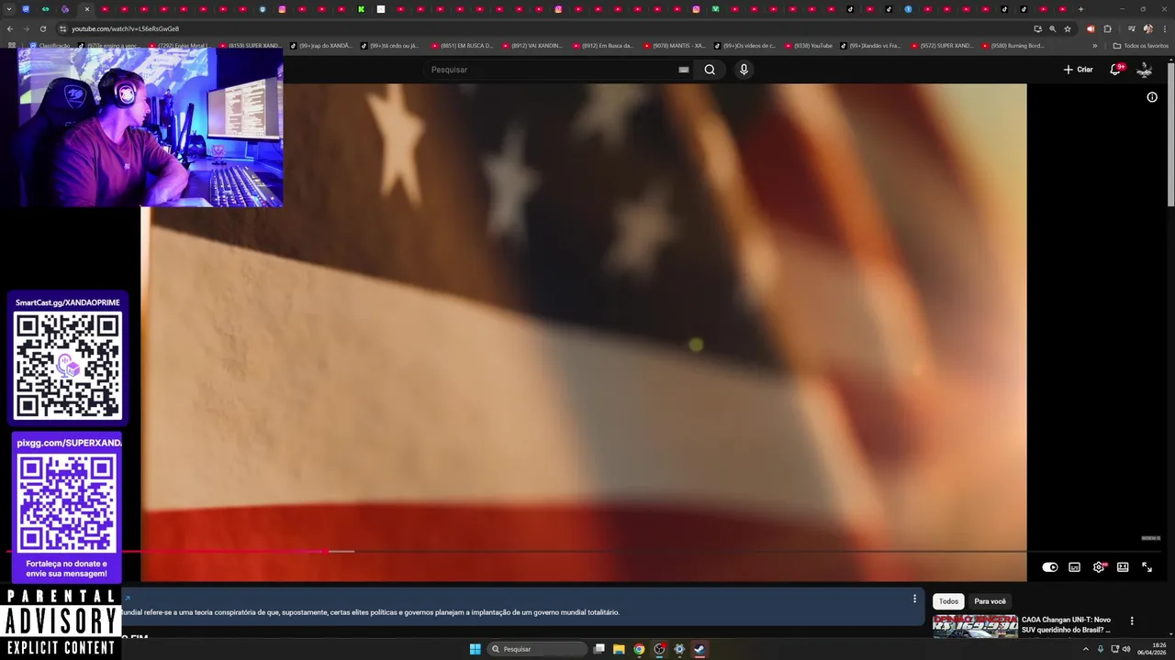Open the on-screen keyboard icon in search box
This screenshot has width=1175, height=660.
(684, 70)
